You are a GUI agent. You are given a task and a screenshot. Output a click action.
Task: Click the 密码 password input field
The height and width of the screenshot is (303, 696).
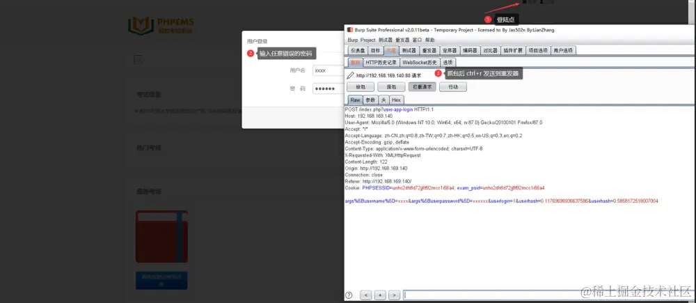coord(328,89)
